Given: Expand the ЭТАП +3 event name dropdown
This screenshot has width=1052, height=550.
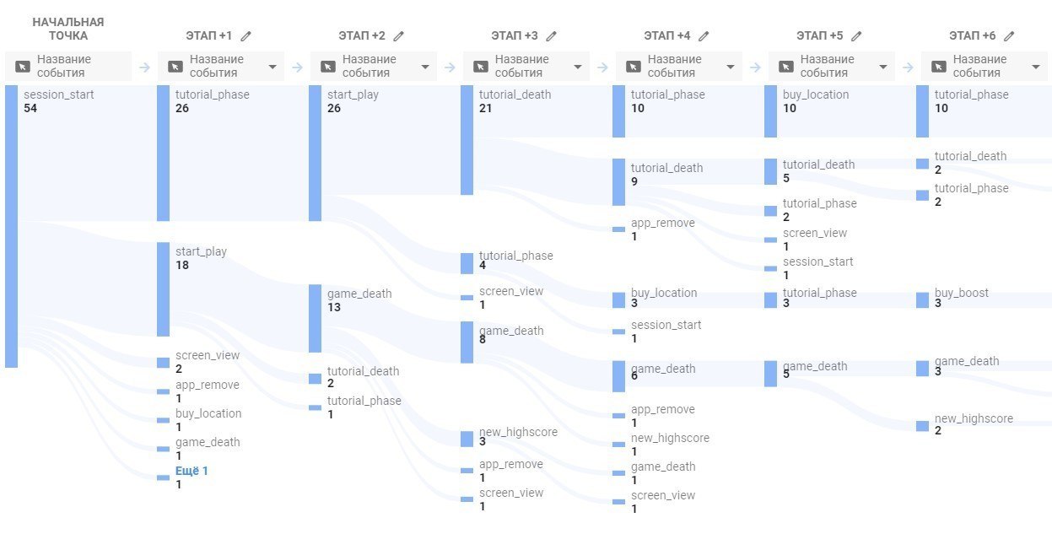Looking at the screenshot, I should point(526,67).
